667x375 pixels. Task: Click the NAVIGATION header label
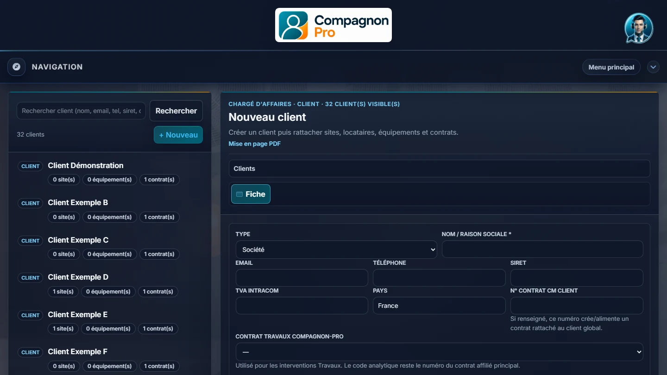[57, 67]
